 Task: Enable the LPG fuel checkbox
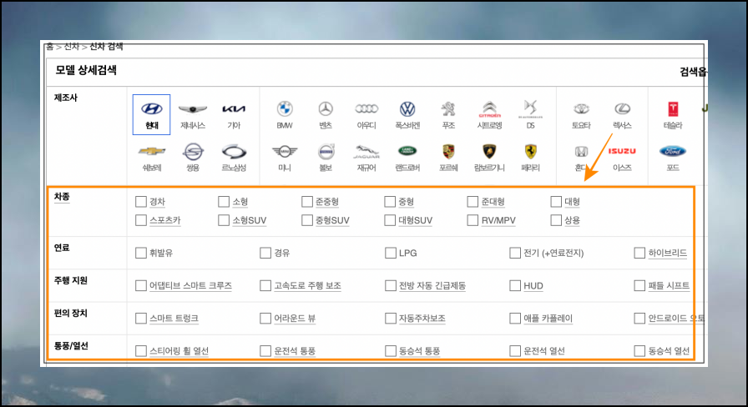[390, 253]
